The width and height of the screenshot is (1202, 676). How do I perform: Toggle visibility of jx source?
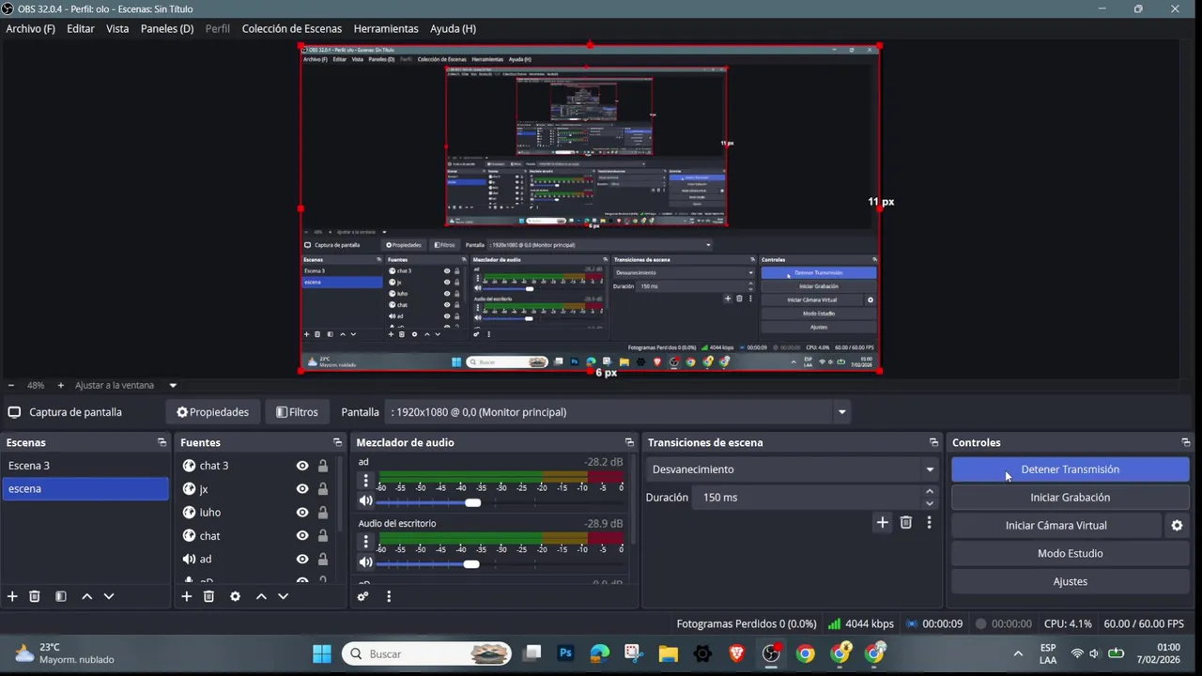point(302,489)
